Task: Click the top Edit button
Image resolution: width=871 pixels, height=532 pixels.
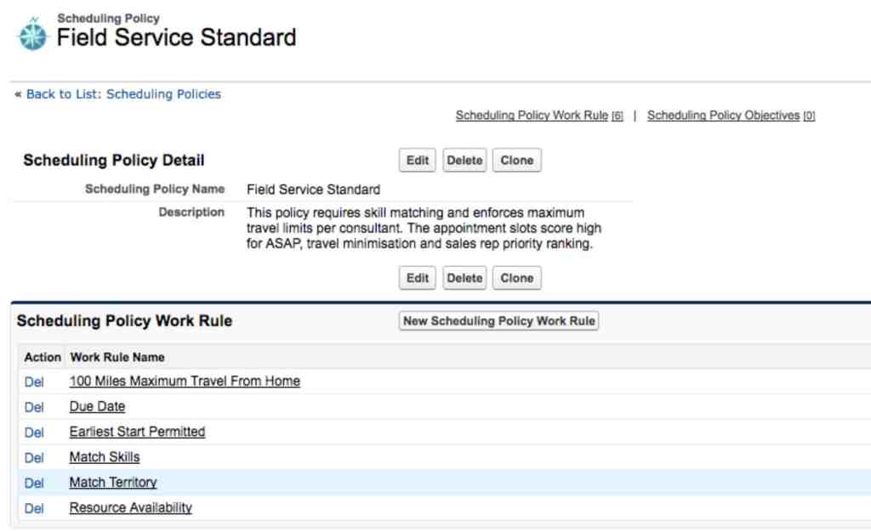Action: (418, 161)
